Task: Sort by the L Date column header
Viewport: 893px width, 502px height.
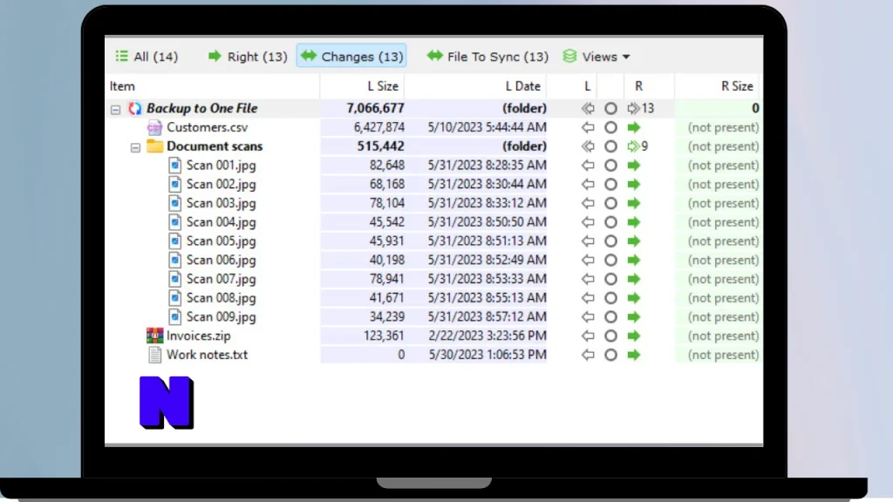Action: click(x=475, y=86)
